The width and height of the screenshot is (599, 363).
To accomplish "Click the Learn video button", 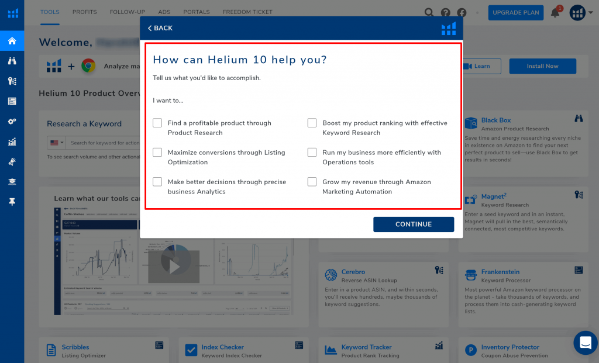I will pos(482,67).
